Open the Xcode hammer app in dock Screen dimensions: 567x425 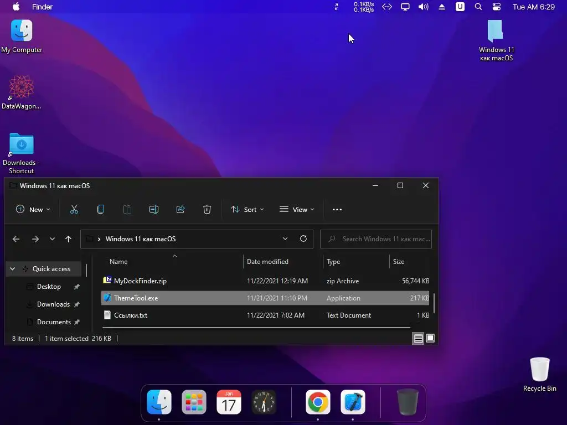(x=353, y=402)
